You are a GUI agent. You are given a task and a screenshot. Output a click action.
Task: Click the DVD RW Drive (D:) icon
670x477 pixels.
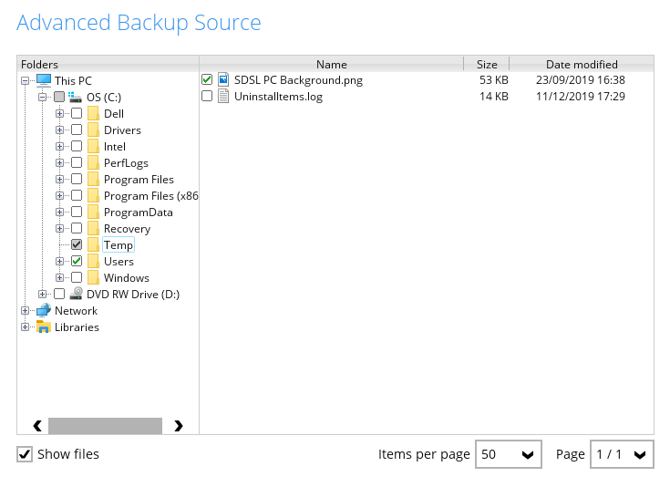click(x=76, y=294)
